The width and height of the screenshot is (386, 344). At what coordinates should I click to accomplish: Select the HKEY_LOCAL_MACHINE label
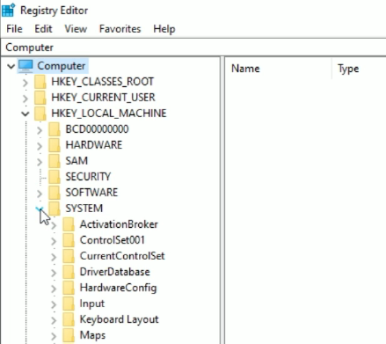[x=109, y=113]
